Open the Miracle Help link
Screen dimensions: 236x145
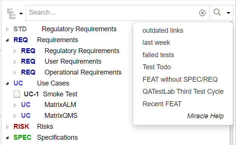click(205, 116)
